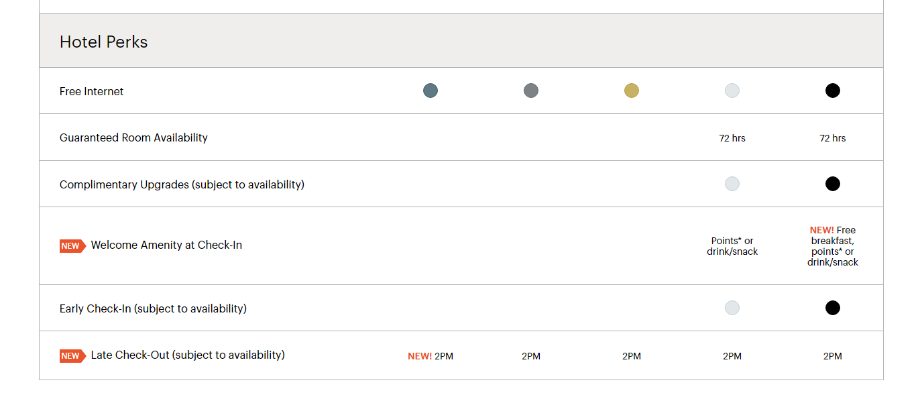920x401 pixels.
Task: Click the Free Internet row label
Action: point(92,91)
